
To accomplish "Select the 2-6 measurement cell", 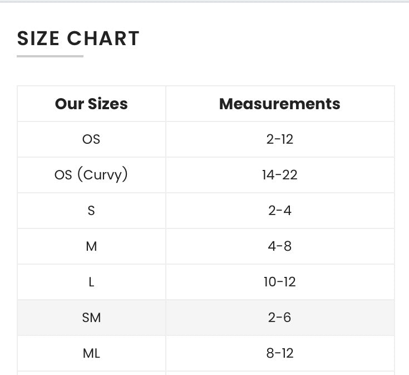I will [279, 318].
